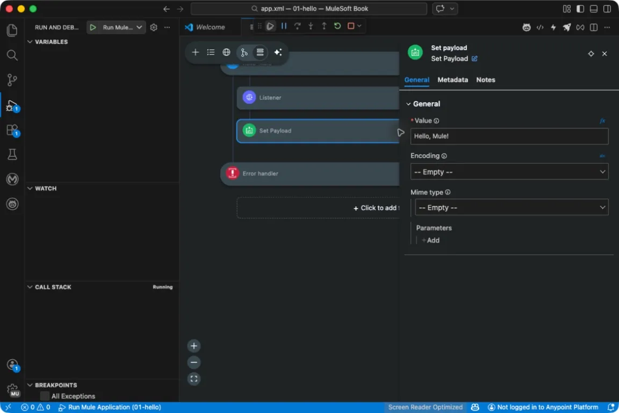Screen dimensions: 619x413
Task: Continue debug execution in debug toolbar
Action: (270, 26)
